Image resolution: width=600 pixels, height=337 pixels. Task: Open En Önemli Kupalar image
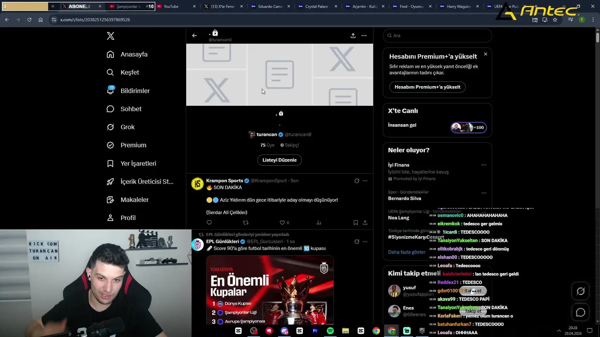[270, 290]
